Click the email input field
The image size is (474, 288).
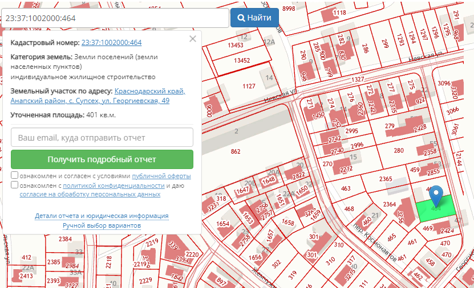102,138
